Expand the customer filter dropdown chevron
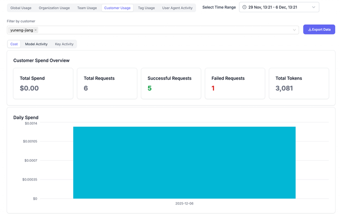This screenshot has width=340, height=214. coord(295,30)
